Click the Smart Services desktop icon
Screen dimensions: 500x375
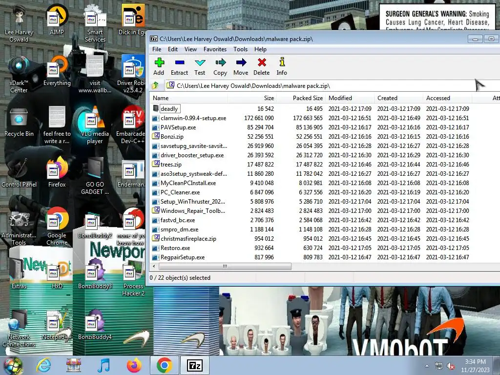tap(95, 24)
